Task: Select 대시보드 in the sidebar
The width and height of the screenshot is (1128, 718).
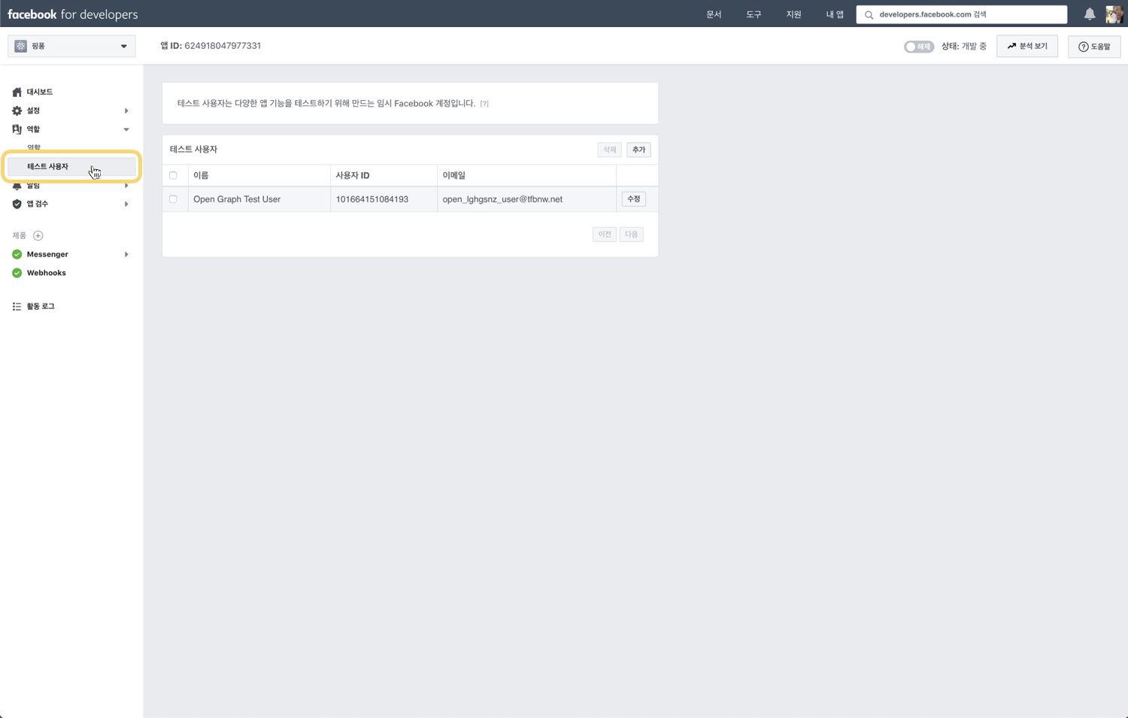Action: pos(40,92)
